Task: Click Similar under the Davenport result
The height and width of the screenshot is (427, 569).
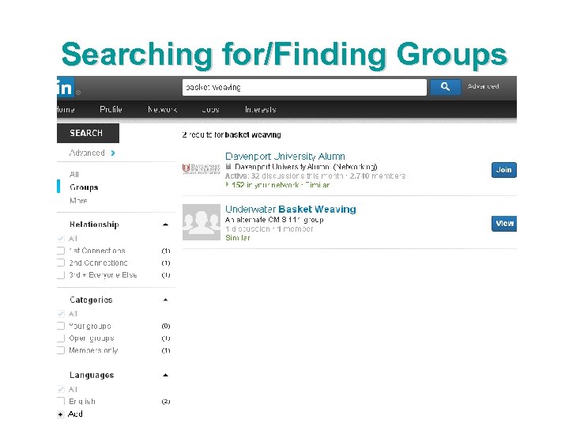Action: click(317, 185)
